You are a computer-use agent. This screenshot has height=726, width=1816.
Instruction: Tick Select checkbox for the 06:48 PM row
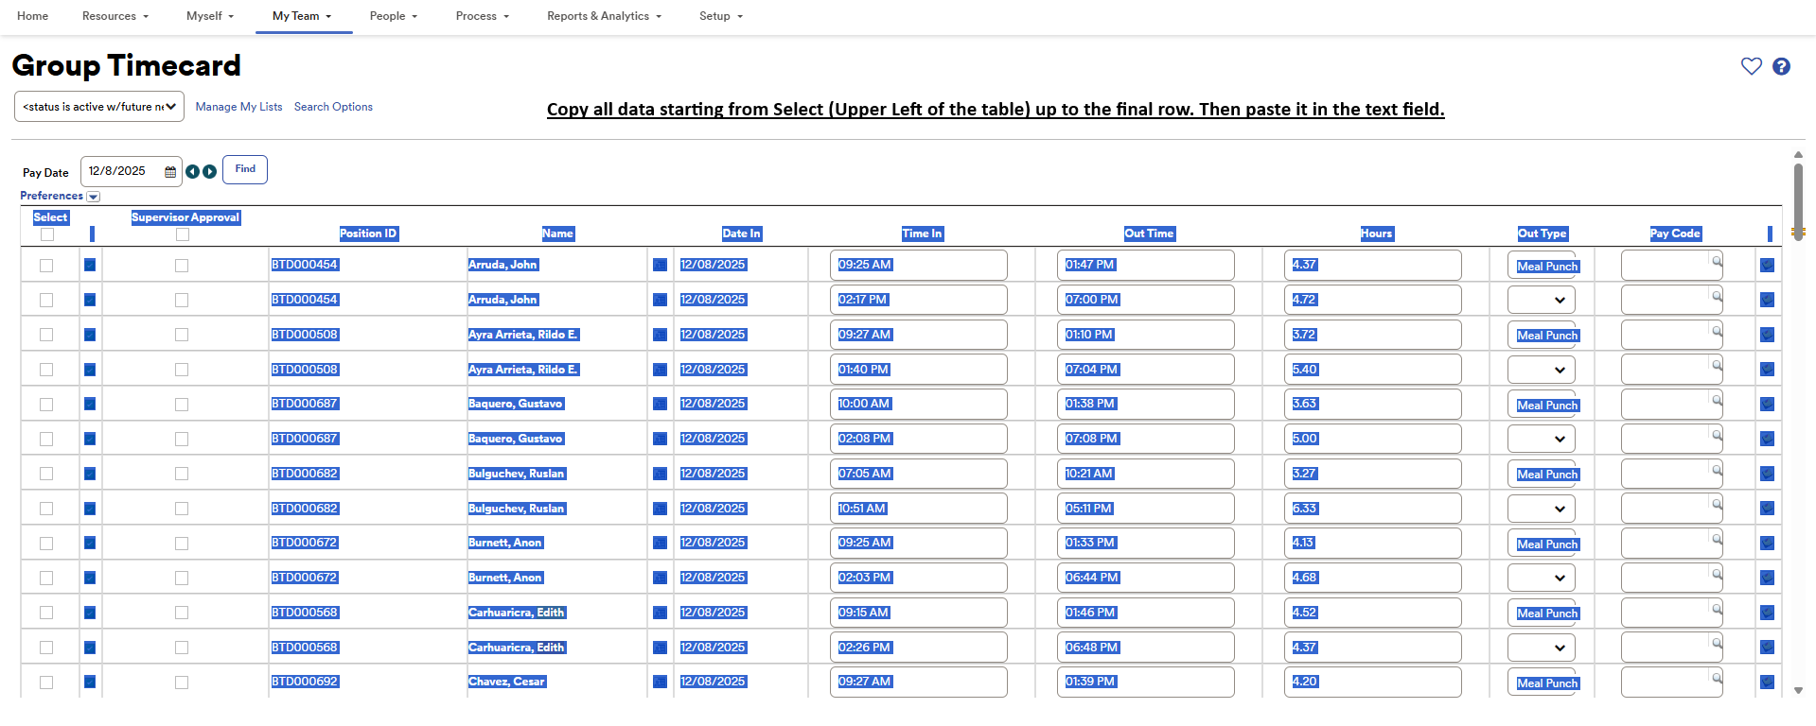coord(46,648)
